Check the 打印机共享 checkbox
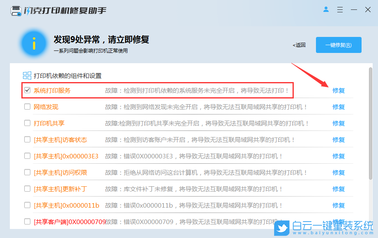Image resolution: width=378 pixels, height=238 pixels. click(x=27, y=124)
